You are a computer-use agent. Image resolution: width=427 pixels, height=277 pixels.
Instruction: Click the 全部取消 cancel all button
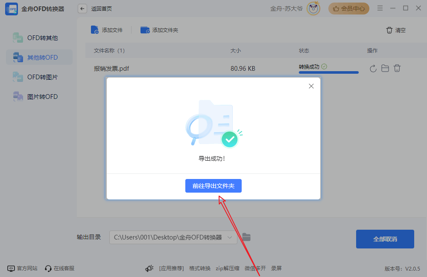point(385,239)
